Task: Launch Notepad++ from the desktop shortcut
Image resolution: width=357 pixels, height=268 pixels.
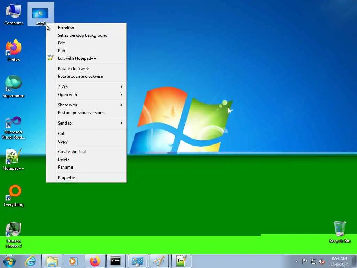Action: [x=14, y=159]
